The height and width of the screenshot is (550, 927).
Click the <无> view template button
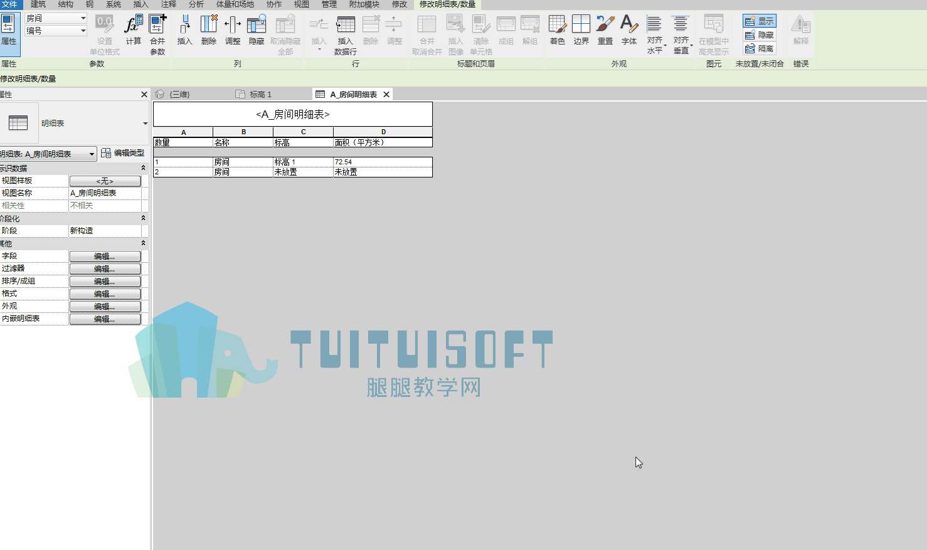pyautogui.click(x=105, y=181)
